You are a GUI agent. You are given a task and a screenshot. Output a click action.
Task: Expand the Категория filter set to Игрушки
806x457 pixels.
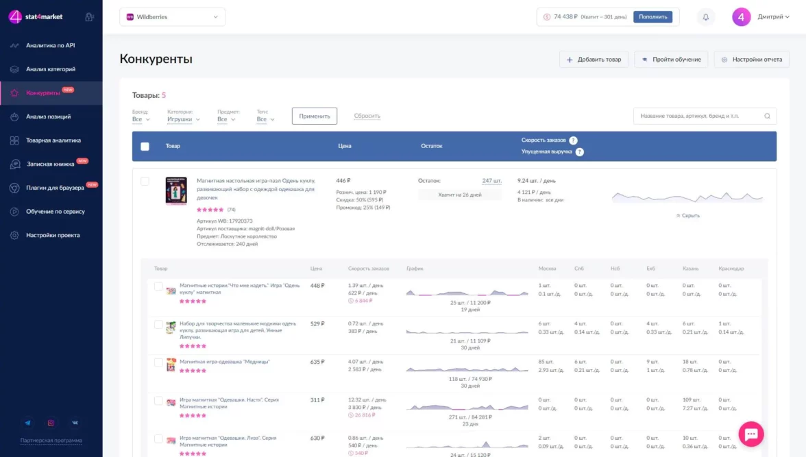183,119
